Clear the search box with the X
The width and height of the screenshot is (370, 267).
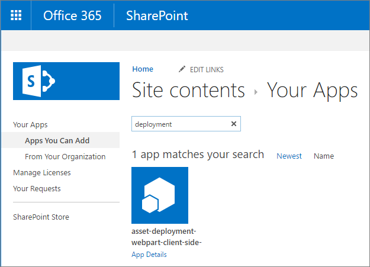pyautogui.click(x=233, y=124)
